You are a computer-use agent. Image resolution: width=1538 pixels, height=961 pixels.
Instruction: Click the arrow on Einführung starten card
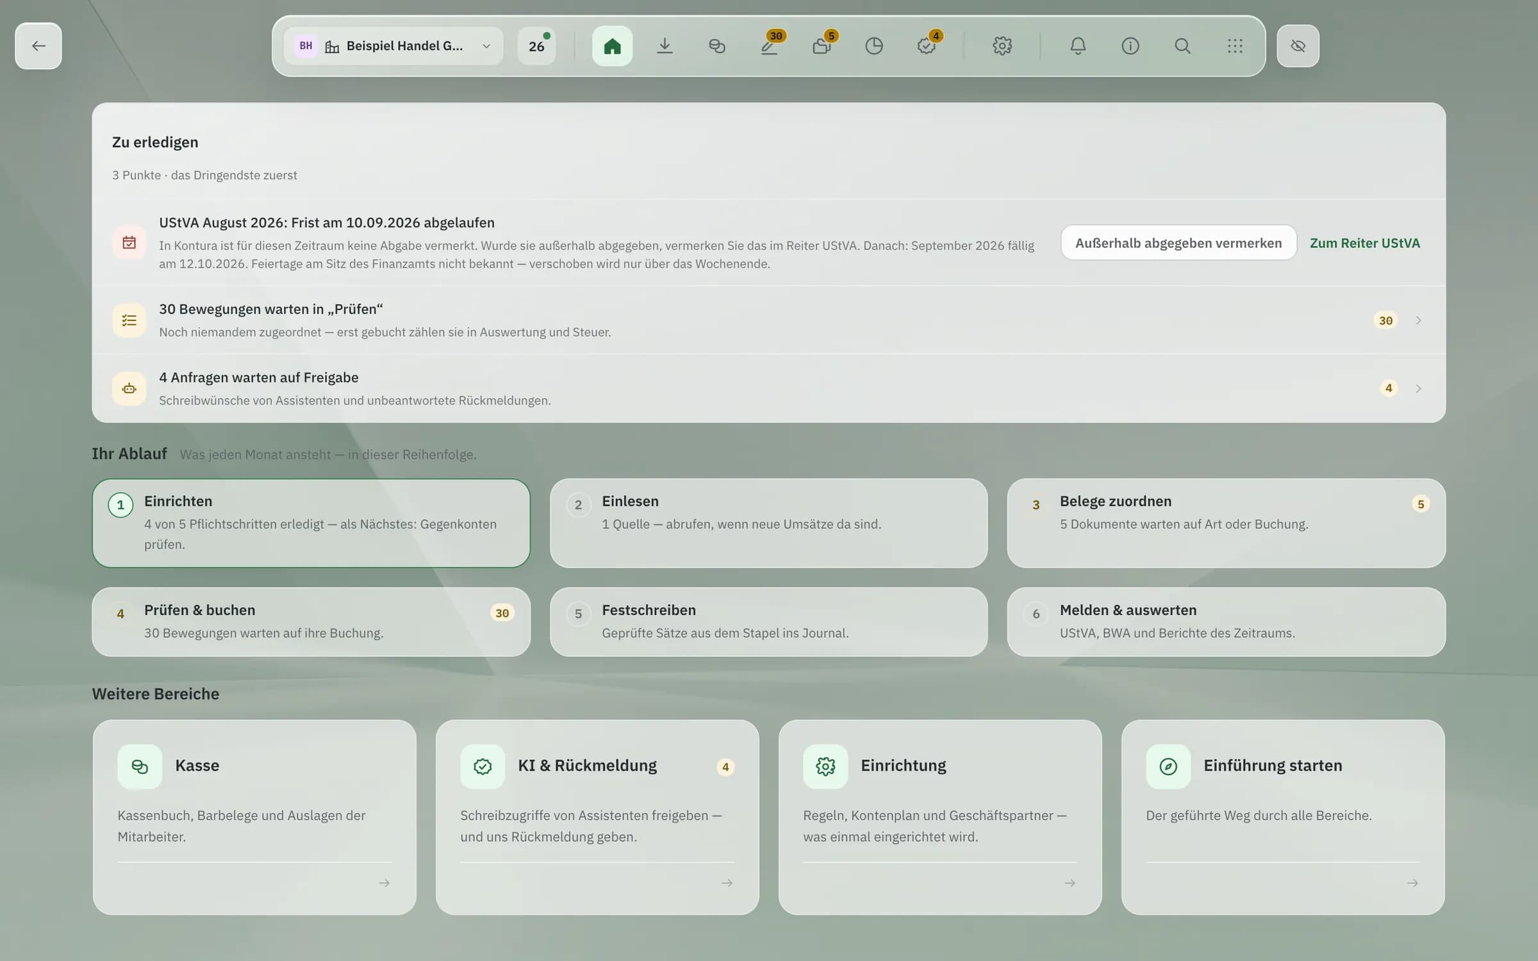click(x=1412, y=883)
